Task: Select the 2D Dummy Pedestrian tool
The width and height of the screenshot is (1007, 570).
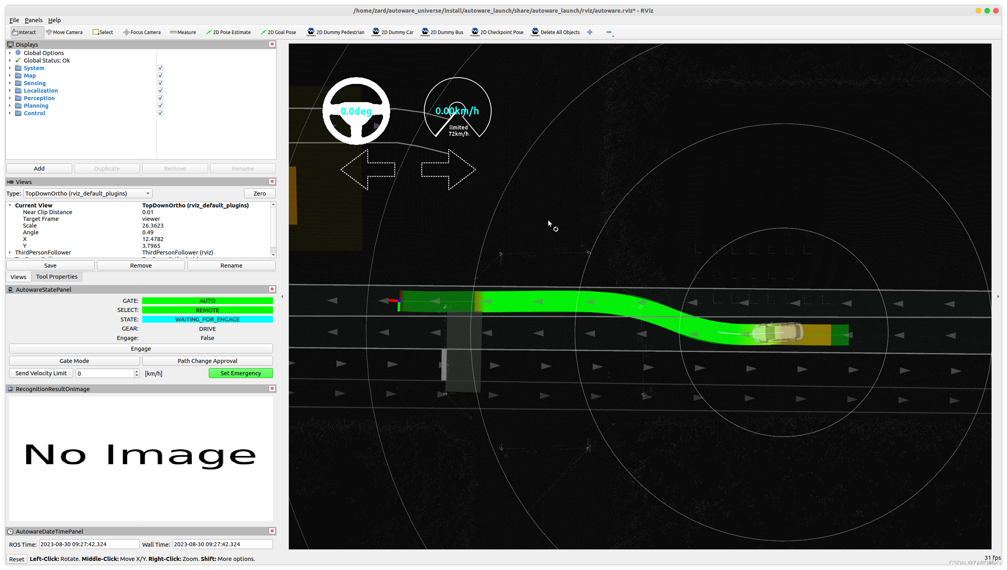Action: 336,32
